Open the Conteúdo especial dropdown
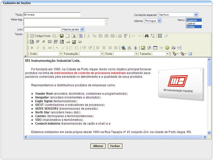The width and height of the screenshot is (213, 160). point(178,15)
